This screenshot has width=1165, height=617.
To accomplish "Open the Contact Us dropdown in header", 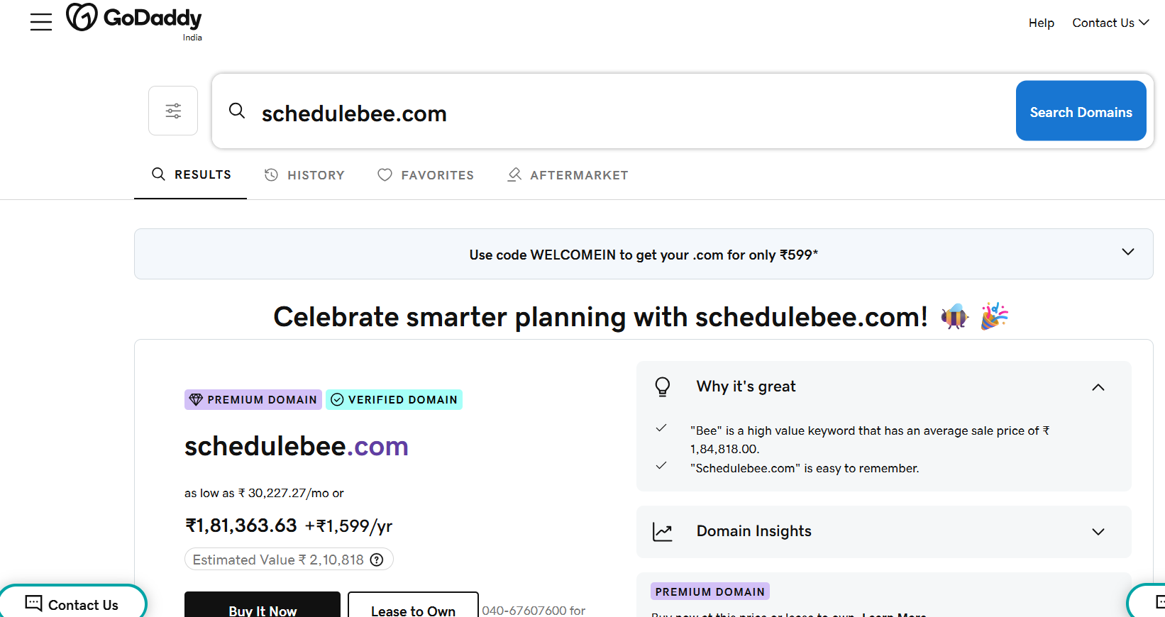I will point(1110,23).
